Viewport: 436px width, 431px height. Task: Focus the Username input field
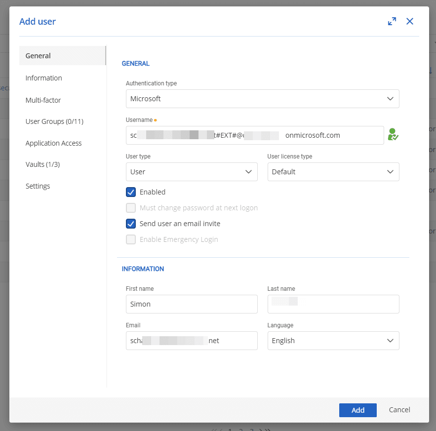tap(255, 135)
